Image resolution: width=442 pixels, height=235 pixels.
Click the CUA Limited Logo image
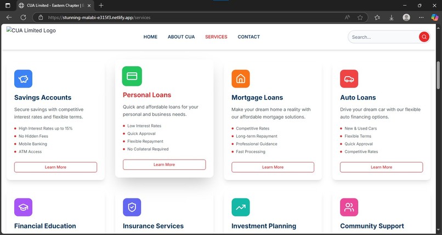click(x=31, y=30)
